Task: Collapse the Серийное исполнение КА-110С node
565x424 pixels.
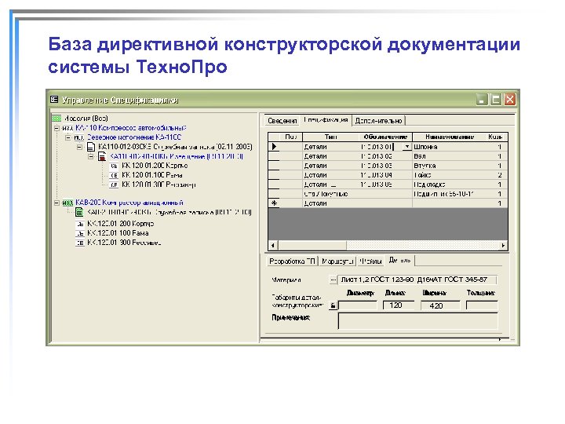Action: (68, 137)
